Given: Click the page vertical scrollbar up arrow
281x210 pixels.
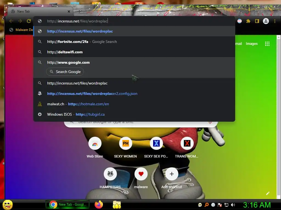Looking at the screenshot, I should [x=278, y=37].
